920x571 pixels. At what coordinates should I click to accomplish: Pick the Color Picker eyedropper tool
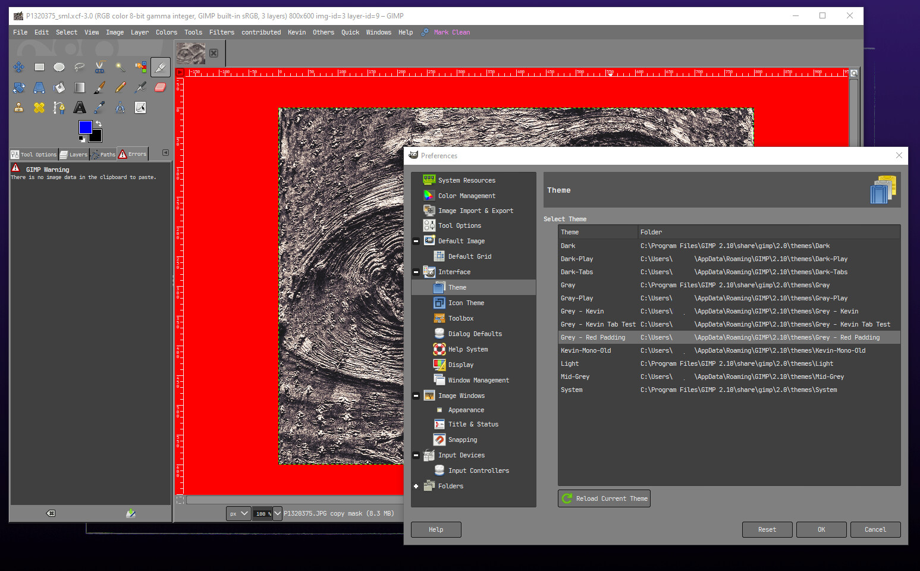pos(100,108)
